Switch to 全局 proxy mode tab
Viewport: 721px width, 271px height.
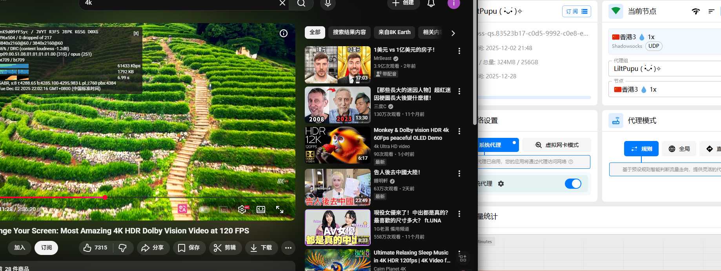(x=679, y=149)
